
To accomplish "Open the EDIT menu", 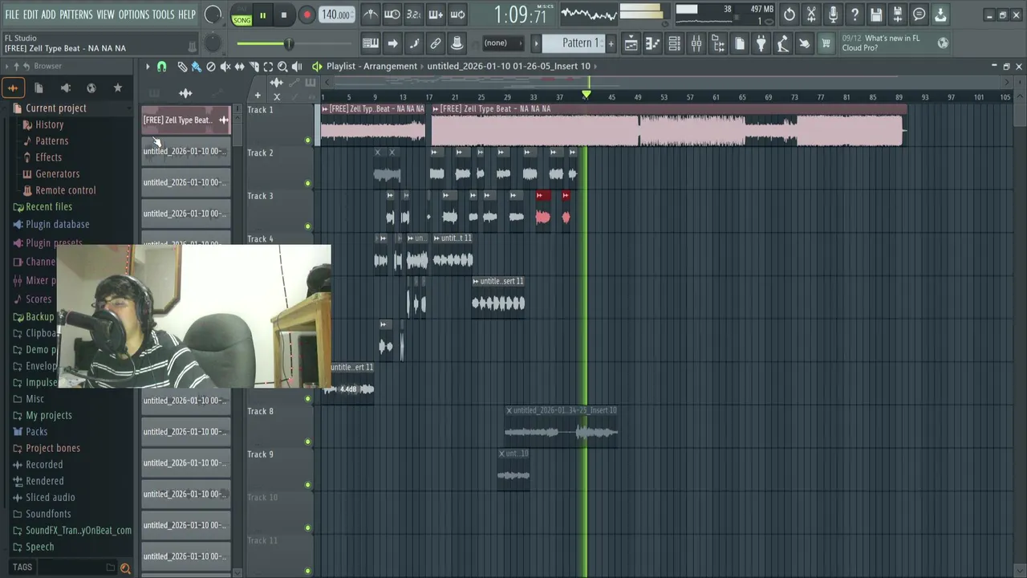I will 30,14.
